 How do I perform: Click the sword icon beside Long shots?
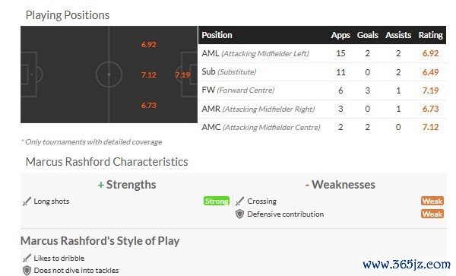(27, 201)
